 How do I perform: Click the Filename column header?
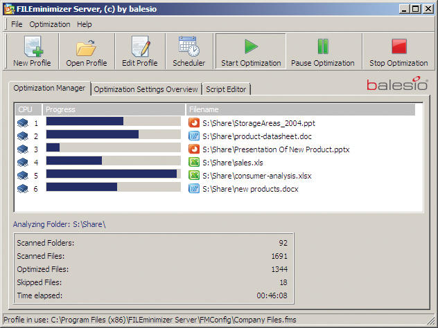[x=301, y=109]
